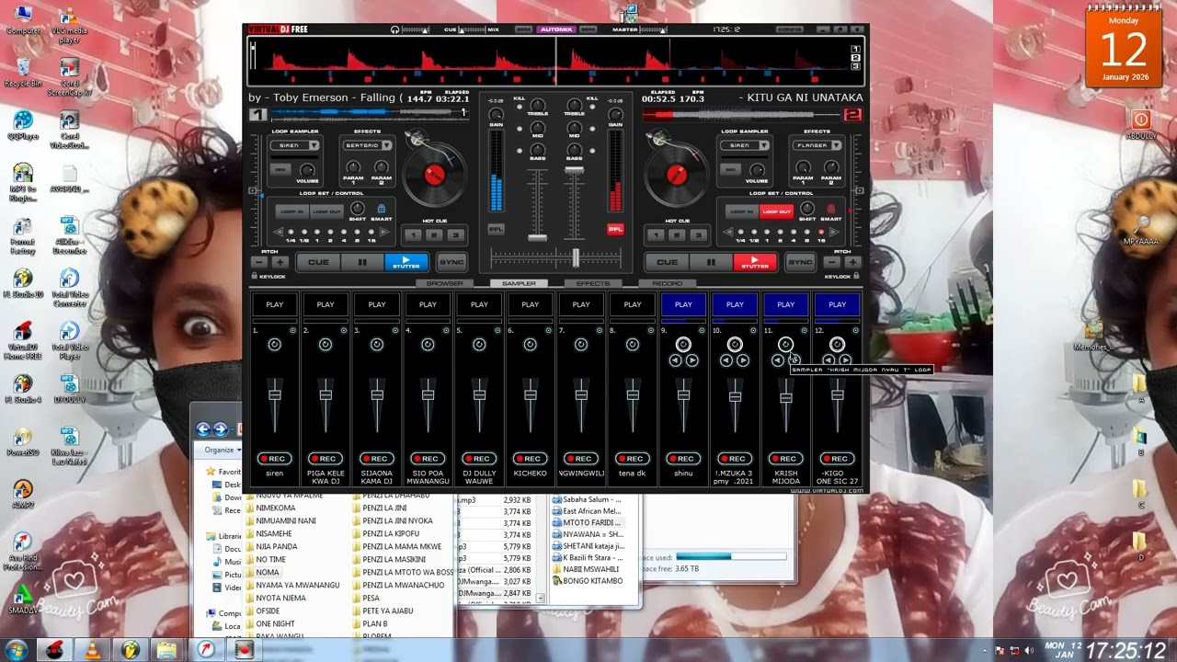Click the crossfader slider handle
1177x662 pixels.
pos(577,257)
